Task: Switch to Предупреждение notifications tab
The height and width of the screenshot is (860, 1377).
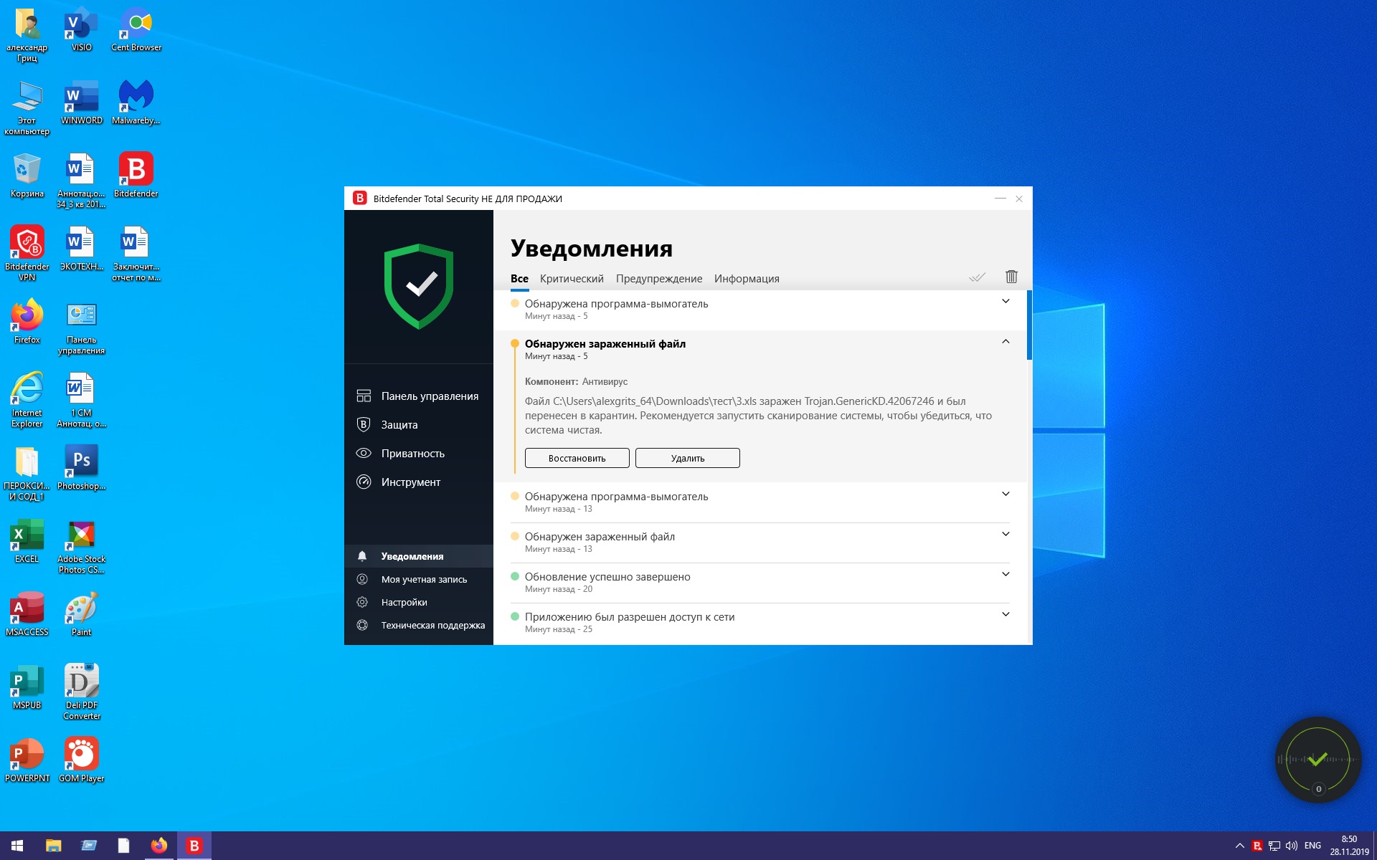Action: click(x=658, y=279)
